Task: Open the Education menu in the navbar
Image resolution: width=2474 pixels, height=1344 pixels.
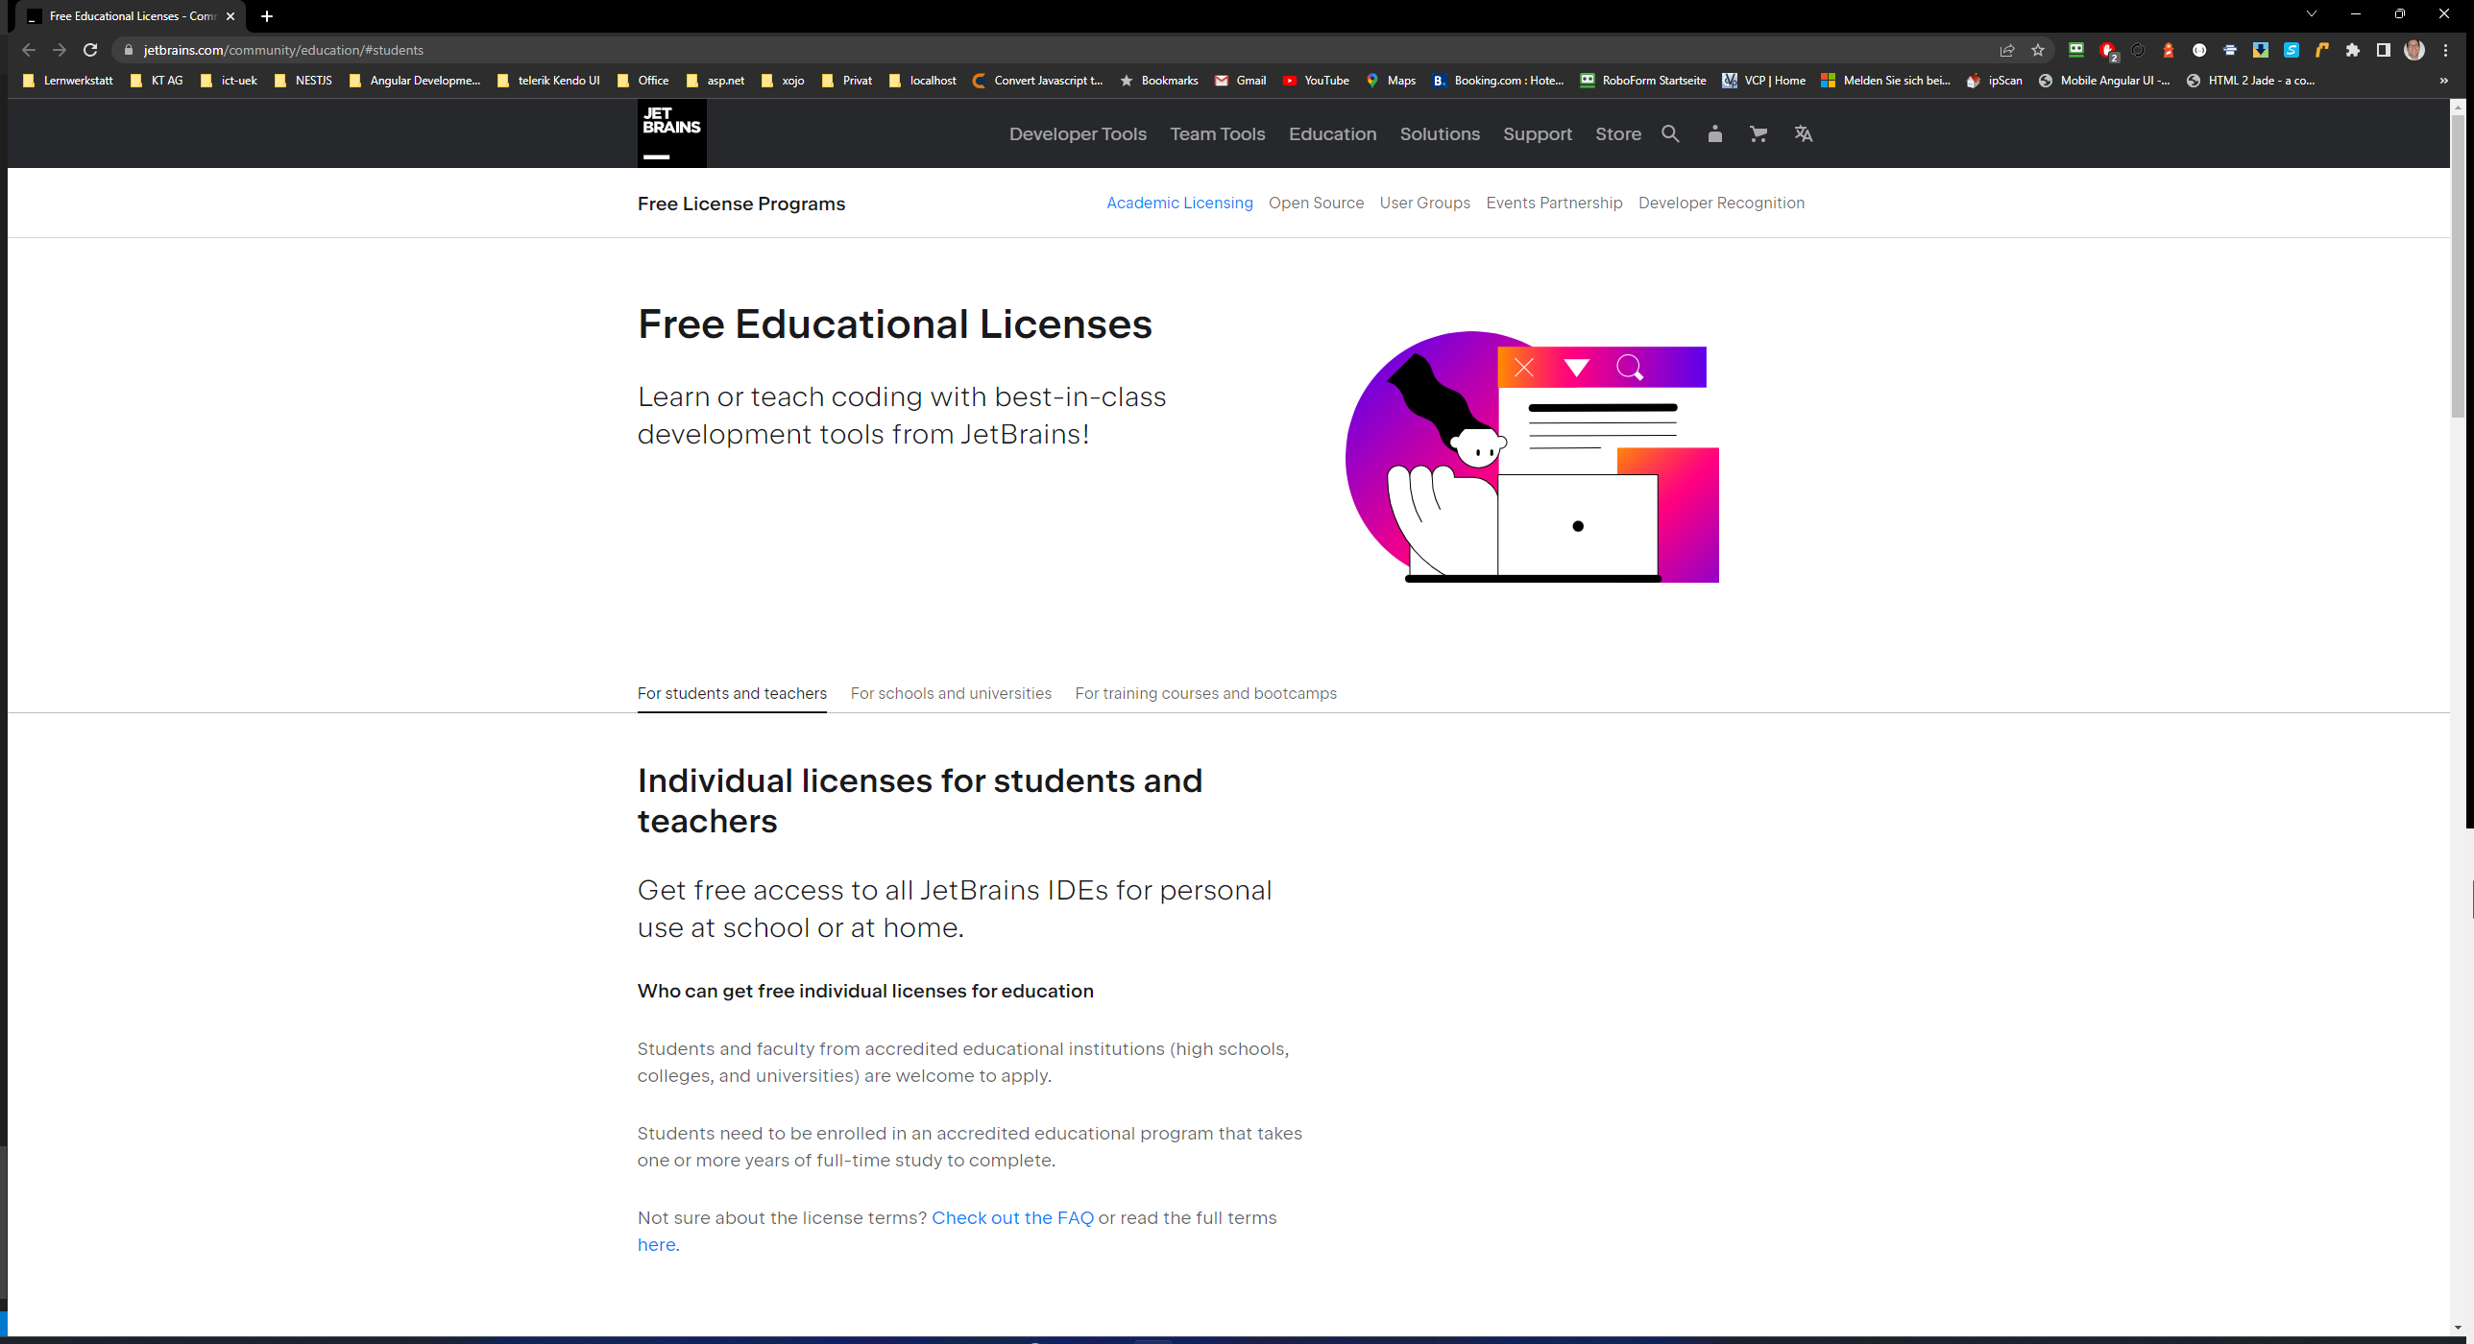Action: 1332,133
